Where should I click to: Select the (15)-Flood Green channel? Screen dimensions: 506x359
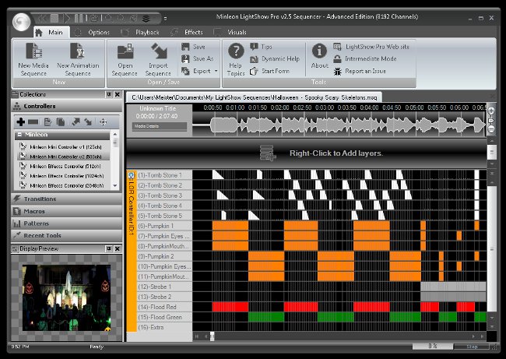click(164, 317)
